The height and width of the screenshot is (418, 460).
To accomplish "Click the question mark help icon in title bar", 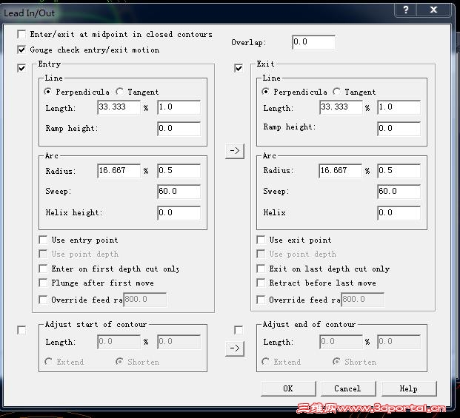I will tap(406, 10).
